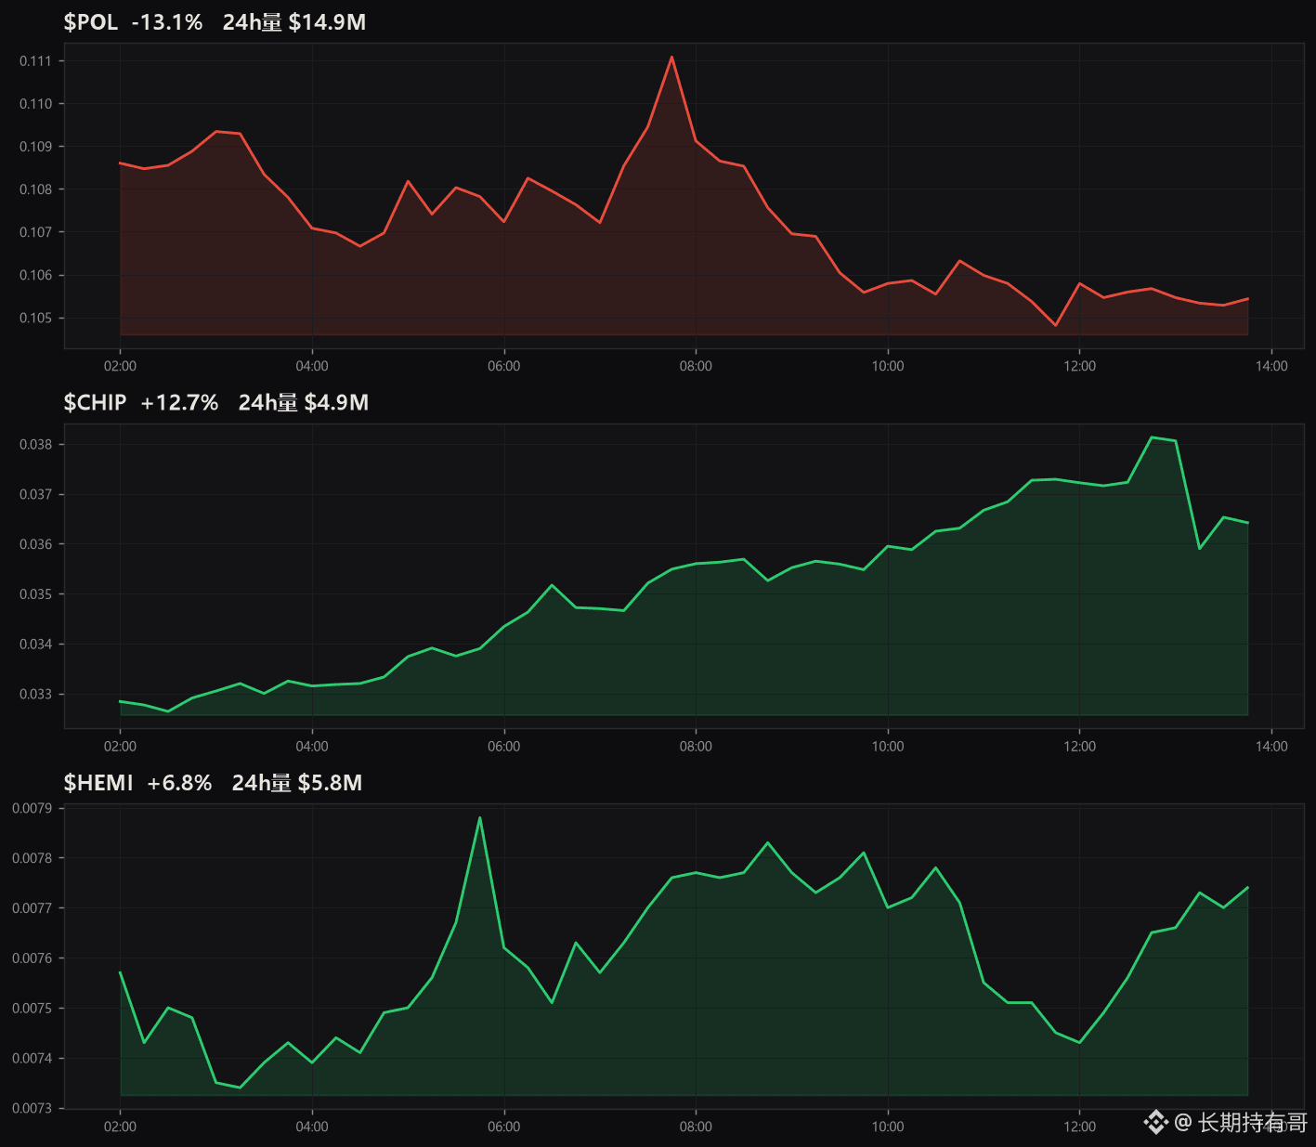
Task: Click the 0.108 price axis label
Action: point(35,189)
